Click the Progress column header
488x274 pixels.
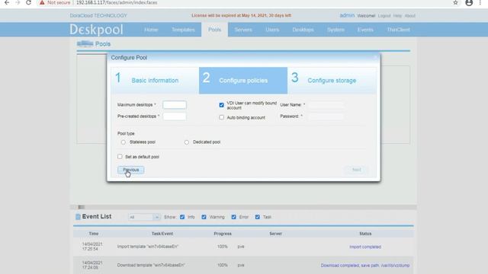click(x=223, y=234)
